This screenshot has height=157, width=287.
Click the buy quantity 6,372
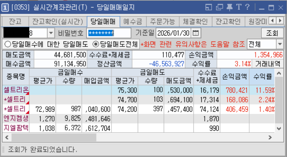coord(72,128)
